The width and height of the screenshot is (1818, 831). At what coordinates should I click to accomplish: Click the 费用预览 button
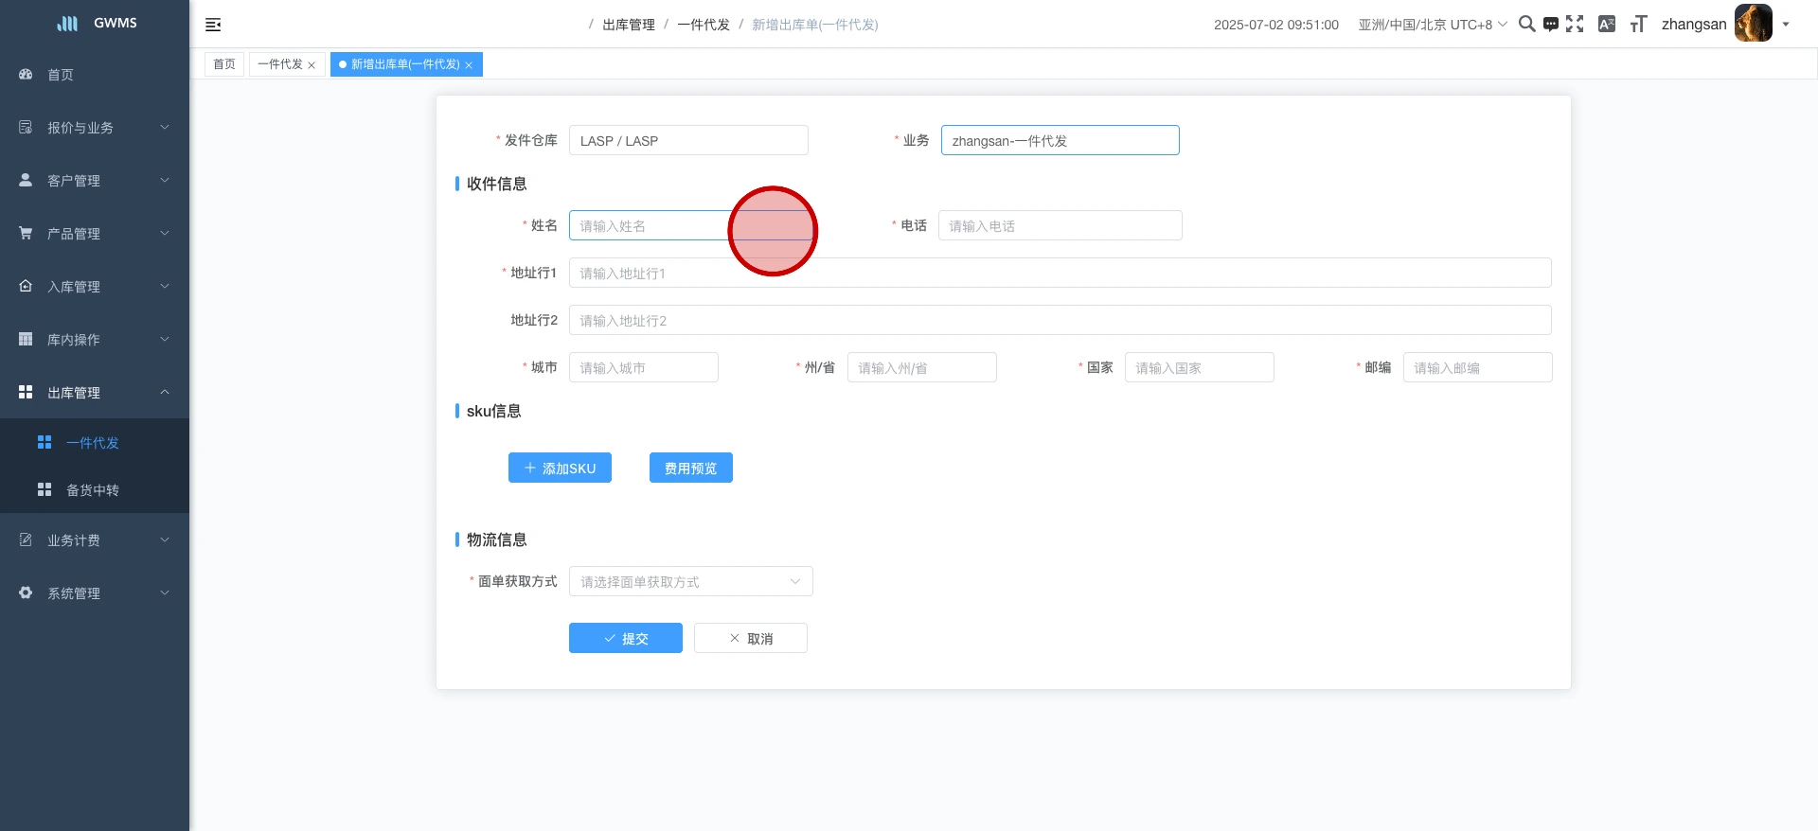click(690, 468)
